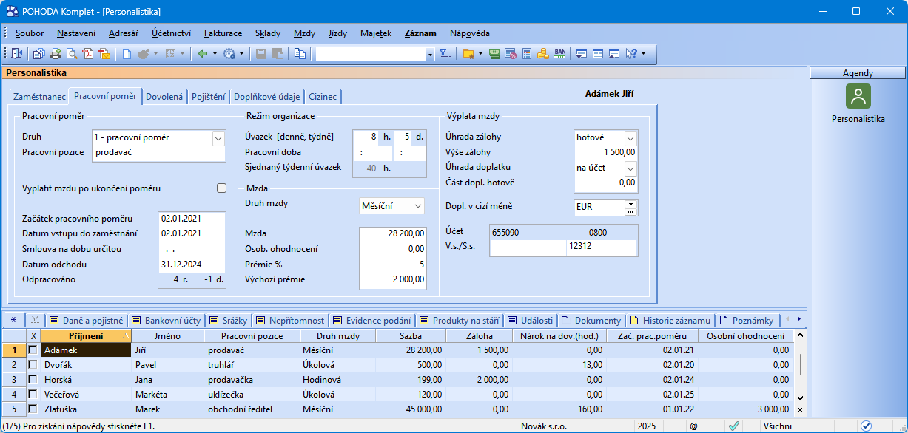This screenshot has width=908, height=433.
Task: Expand the Druh pracovního poměru combo box
Action: pyautogui.click(x=218, y=137)
